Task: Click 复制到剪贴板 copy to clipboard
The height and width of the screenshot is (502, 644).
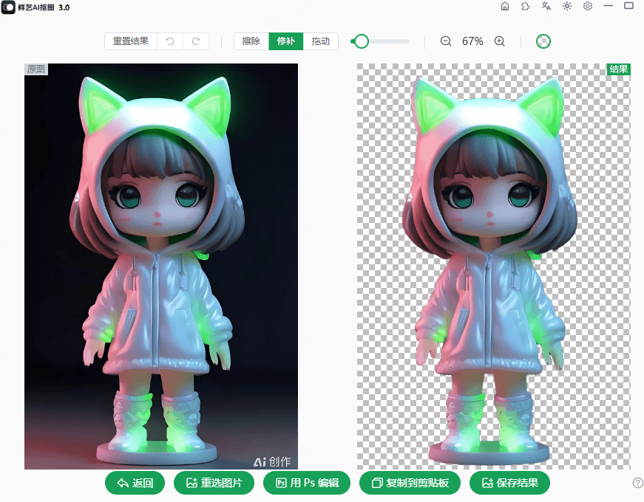Action: coord(410,483)
